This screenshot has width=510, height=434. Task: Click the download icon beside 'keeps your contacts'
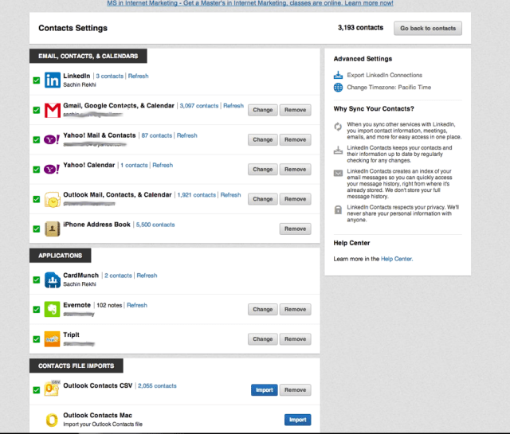(x=338, y=151)
